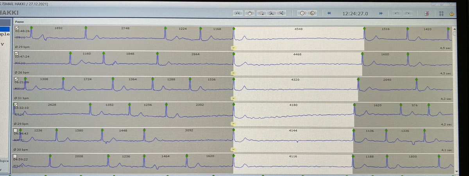Jump forward with the double-right arrows

(380, 13)
